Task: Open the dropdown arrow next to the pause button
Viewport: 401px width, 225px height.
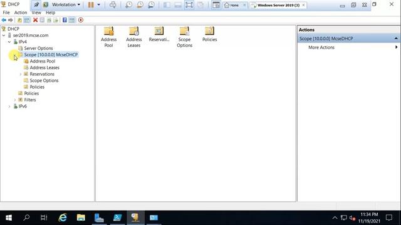Action: pyautogui.click(x=99, y=5)
